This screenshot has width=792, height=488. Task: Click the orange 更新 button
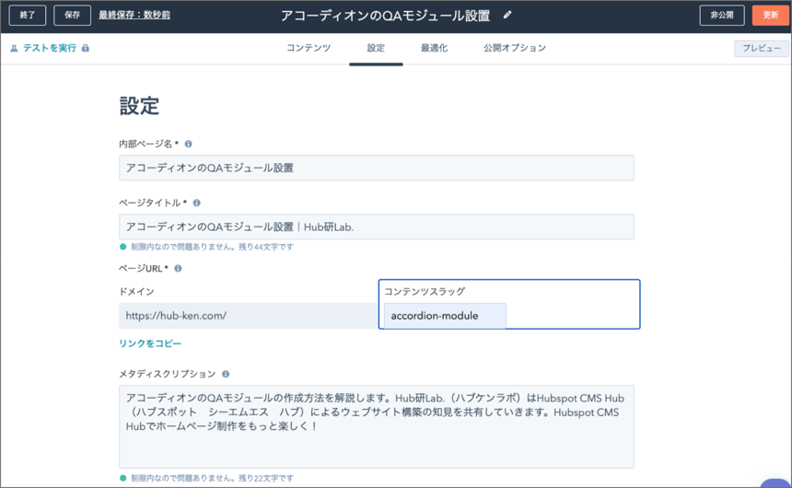[770, 15]
